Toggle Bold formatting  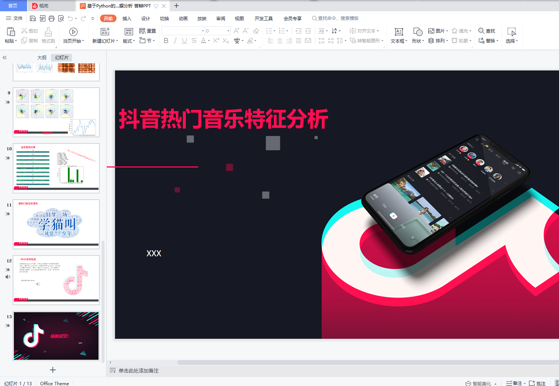(x=166, y=40)
